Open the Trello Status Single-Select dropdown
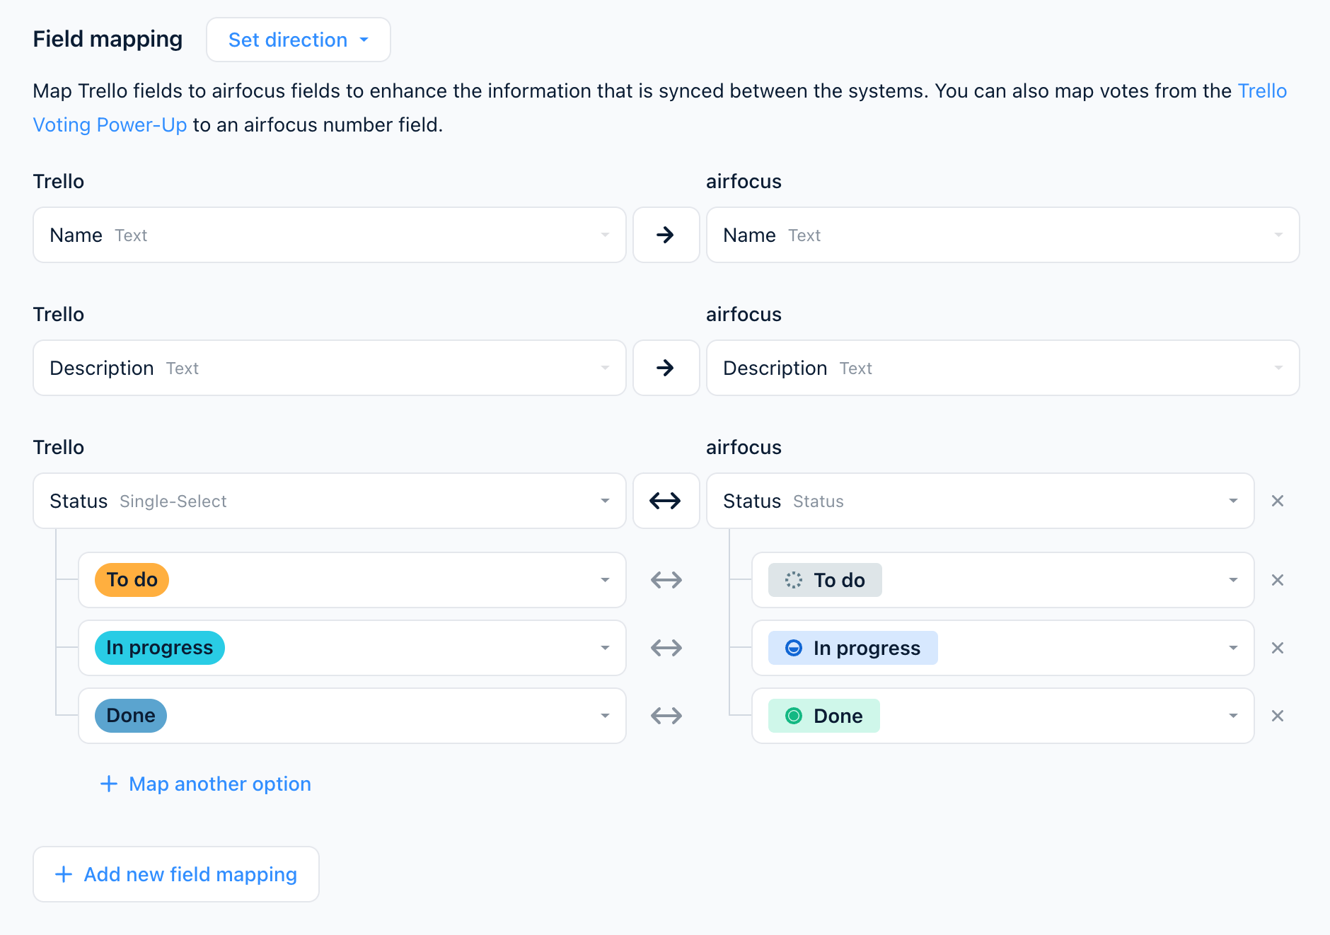 (330, 501)
